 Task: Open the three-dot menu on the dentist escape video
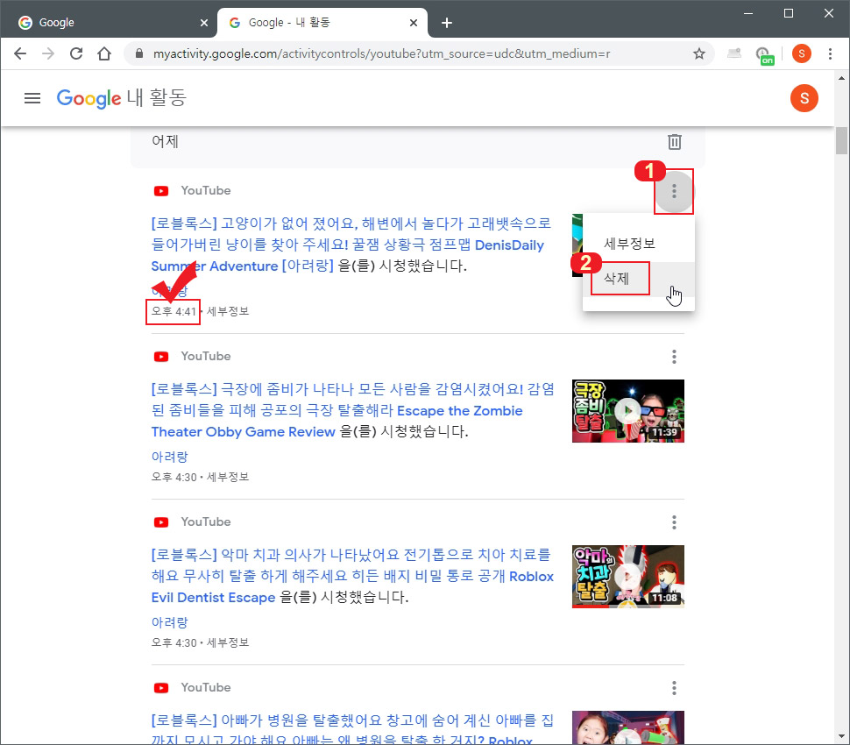click(674, 522)
